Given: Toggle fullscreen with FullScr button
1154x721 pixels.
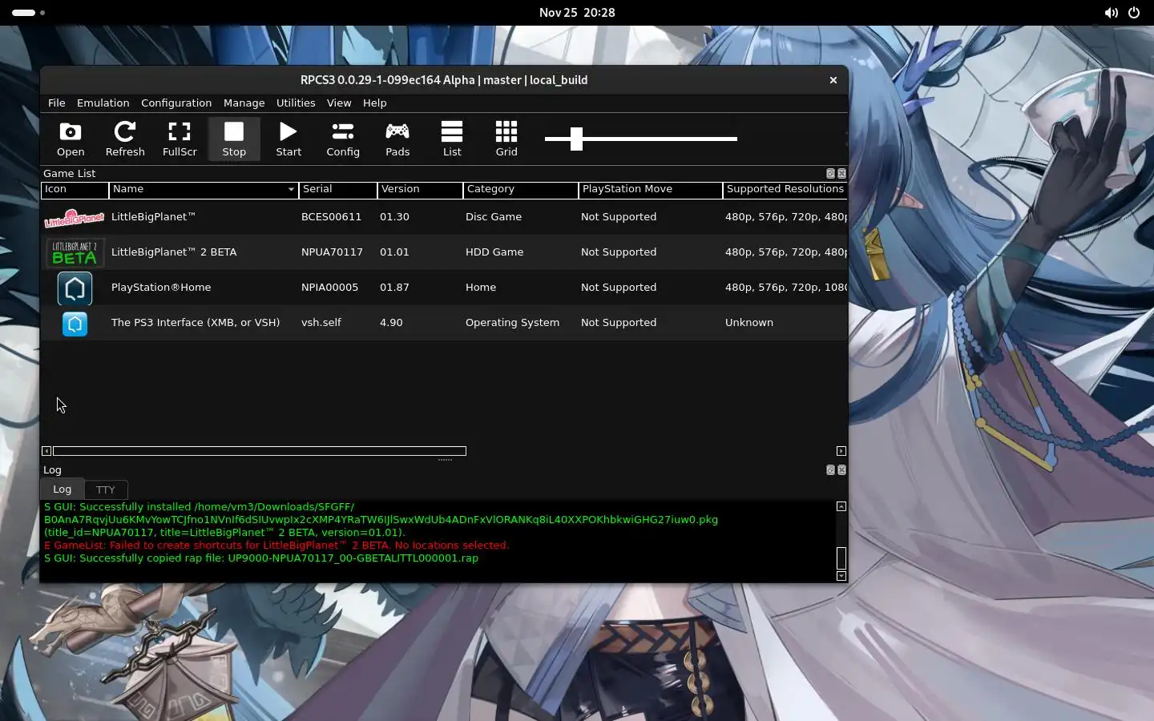Looking at the screenshot, I should (180, 139).
